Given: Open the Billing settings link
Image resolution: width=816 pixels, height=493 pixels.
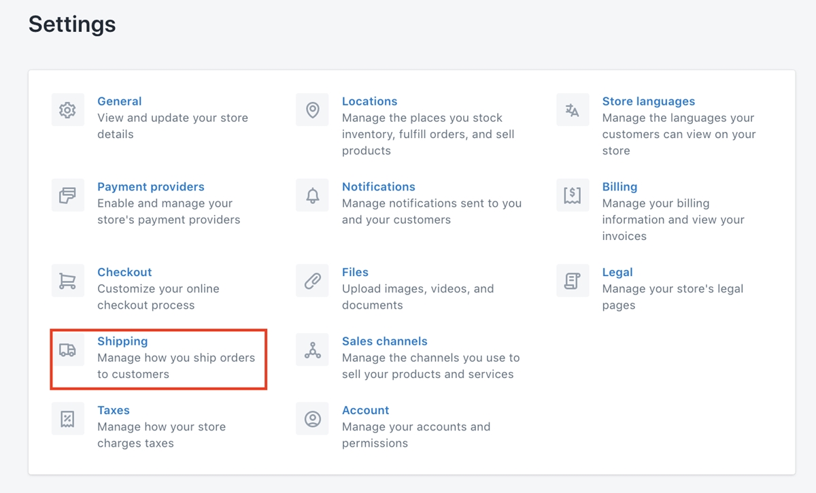Looking at the screenshot, I should coord(619,187).
